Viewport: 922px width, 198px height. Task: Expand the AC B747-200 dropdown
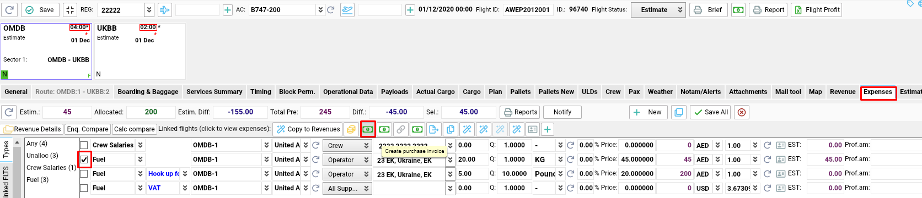point(320,10)
